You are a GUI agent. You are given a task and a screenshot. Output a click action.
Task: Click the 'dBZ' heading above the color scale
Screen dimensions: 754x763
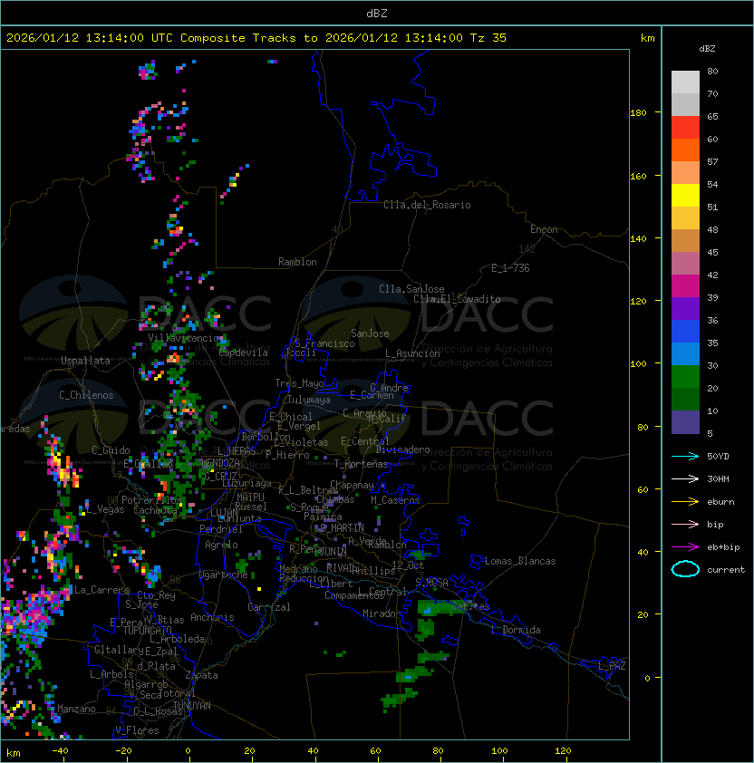click(707, 49)
